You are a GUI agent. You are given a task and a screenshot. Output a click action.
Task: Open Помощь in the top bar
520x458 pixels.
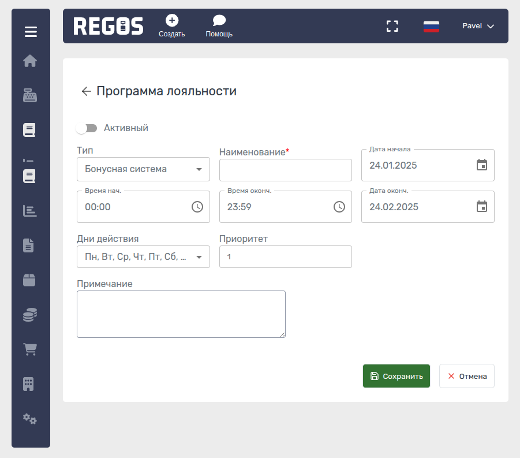[219, 27]
